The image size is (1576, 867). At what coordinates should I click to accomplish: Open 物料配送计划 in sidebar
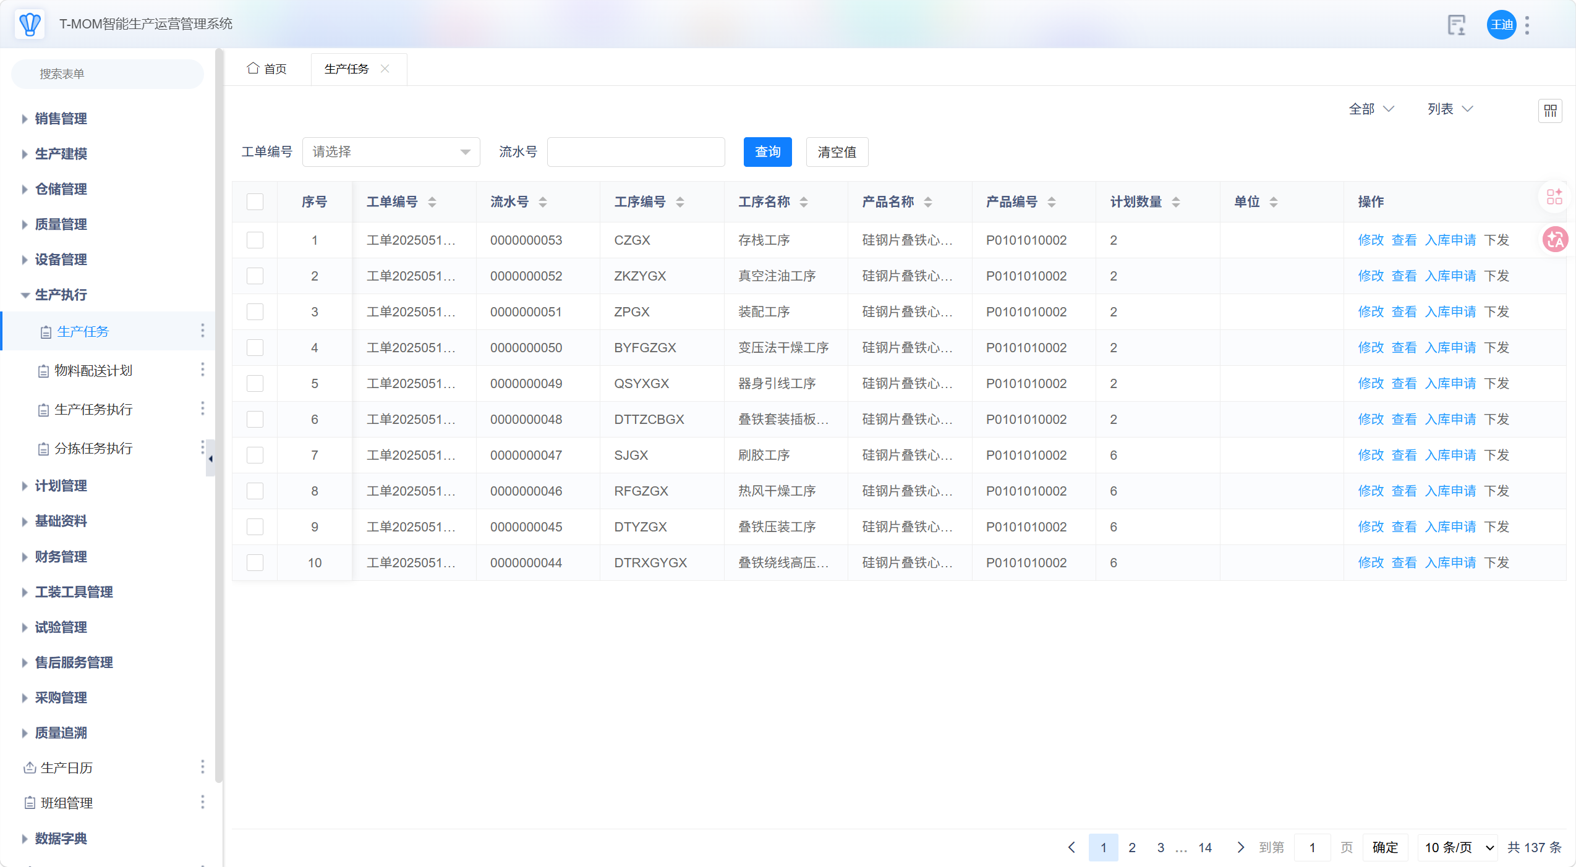[93, 371]
